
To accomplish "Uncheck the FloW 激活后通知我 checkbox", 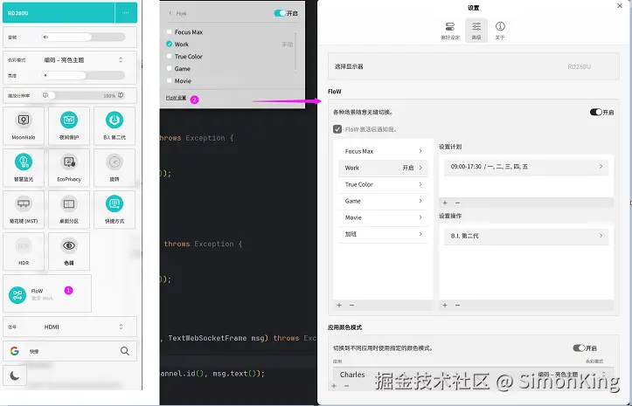I will coord(337,129).
